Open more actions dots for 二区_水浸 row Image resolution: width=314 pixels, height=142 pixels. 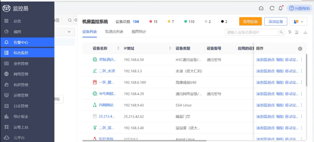(x=301, y=71)
